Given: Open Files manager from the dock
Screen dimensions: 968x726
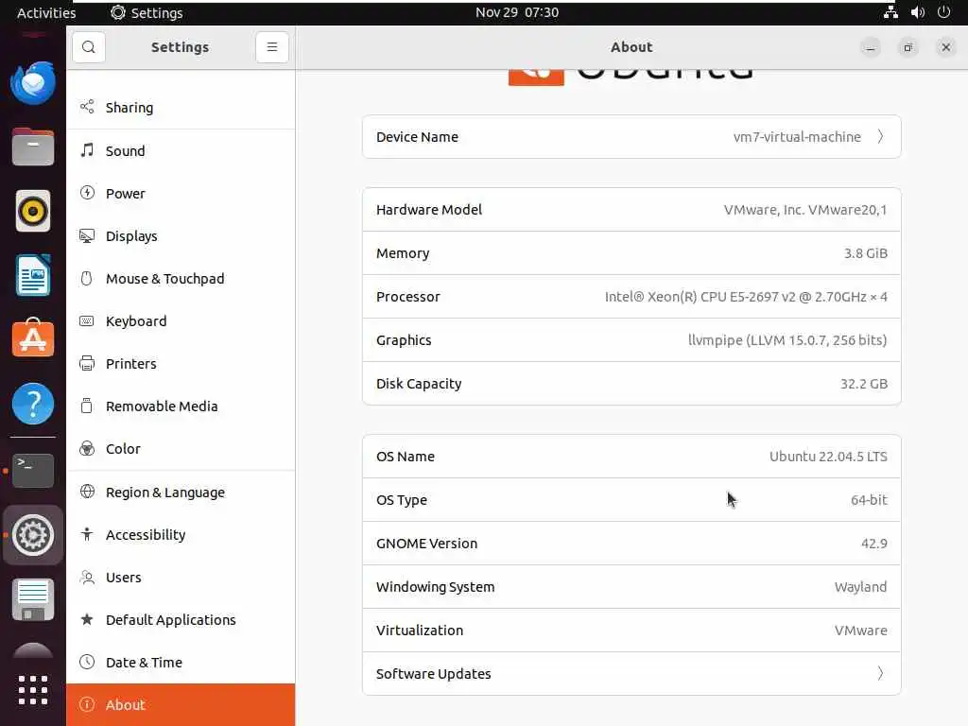Looking at the screenshot, I should coord(33,147).
